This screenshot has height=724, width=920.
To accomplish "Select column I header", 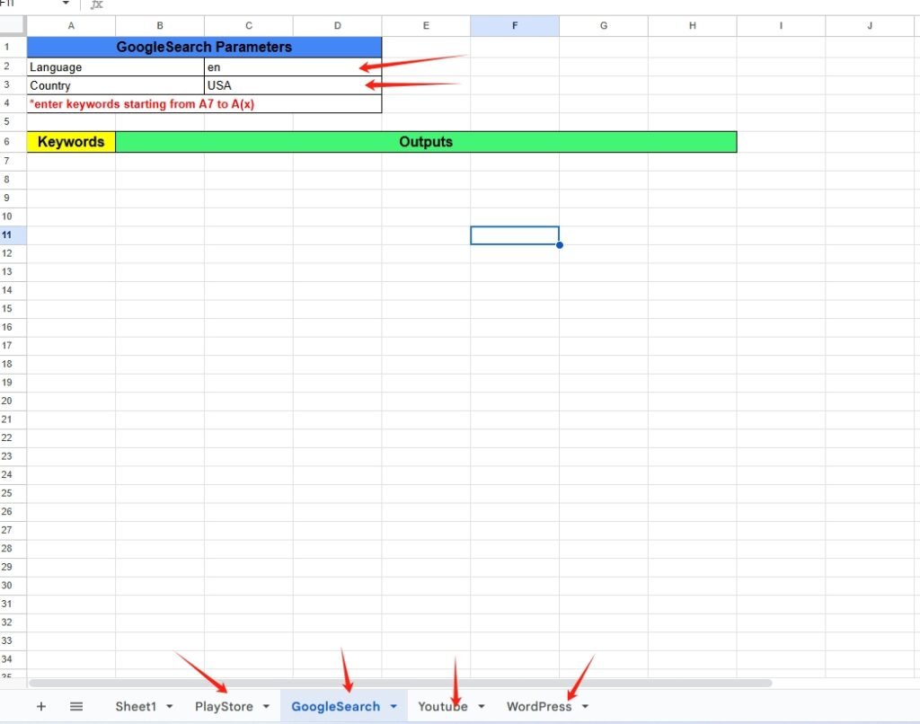I will coord(781,26).
